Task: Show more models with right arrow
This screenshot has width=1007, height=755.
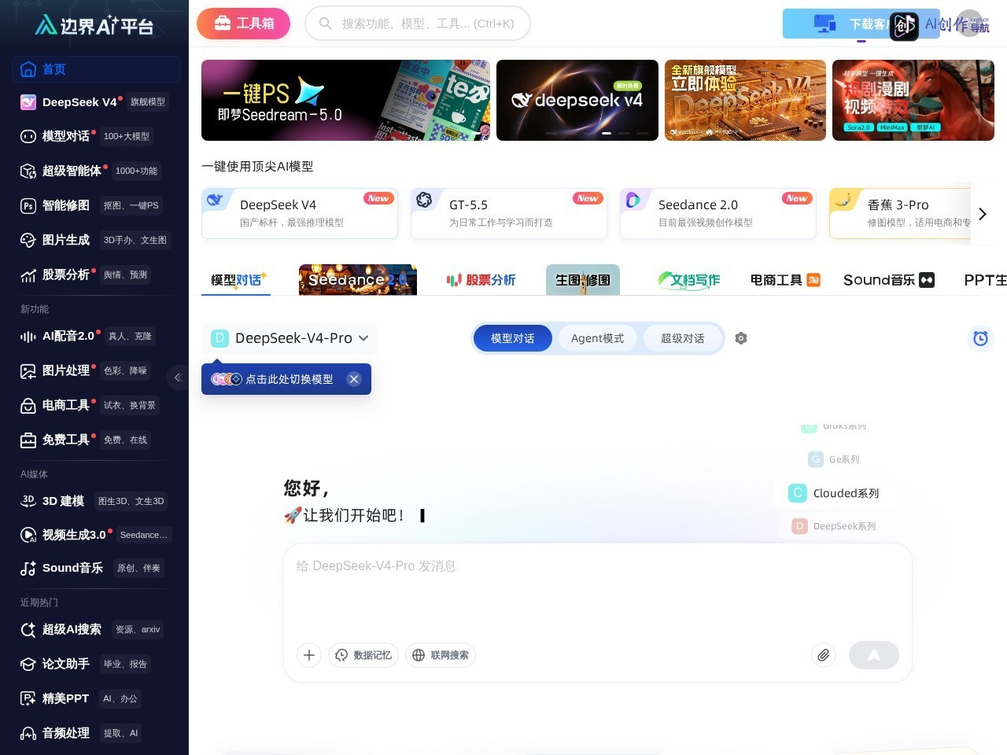Action: click(x=983, y=214)
